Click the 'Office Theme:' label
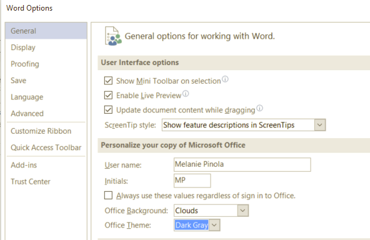The height and width of the screenshot is (240, 370). click(127, 225)
